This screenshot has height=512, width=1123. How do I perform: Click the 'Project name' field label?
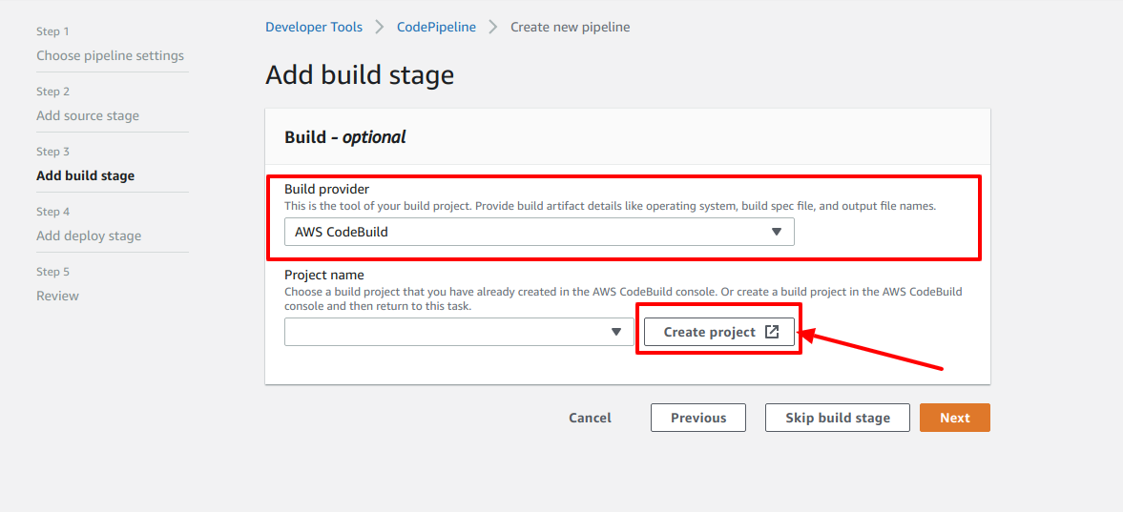point(324,275)
